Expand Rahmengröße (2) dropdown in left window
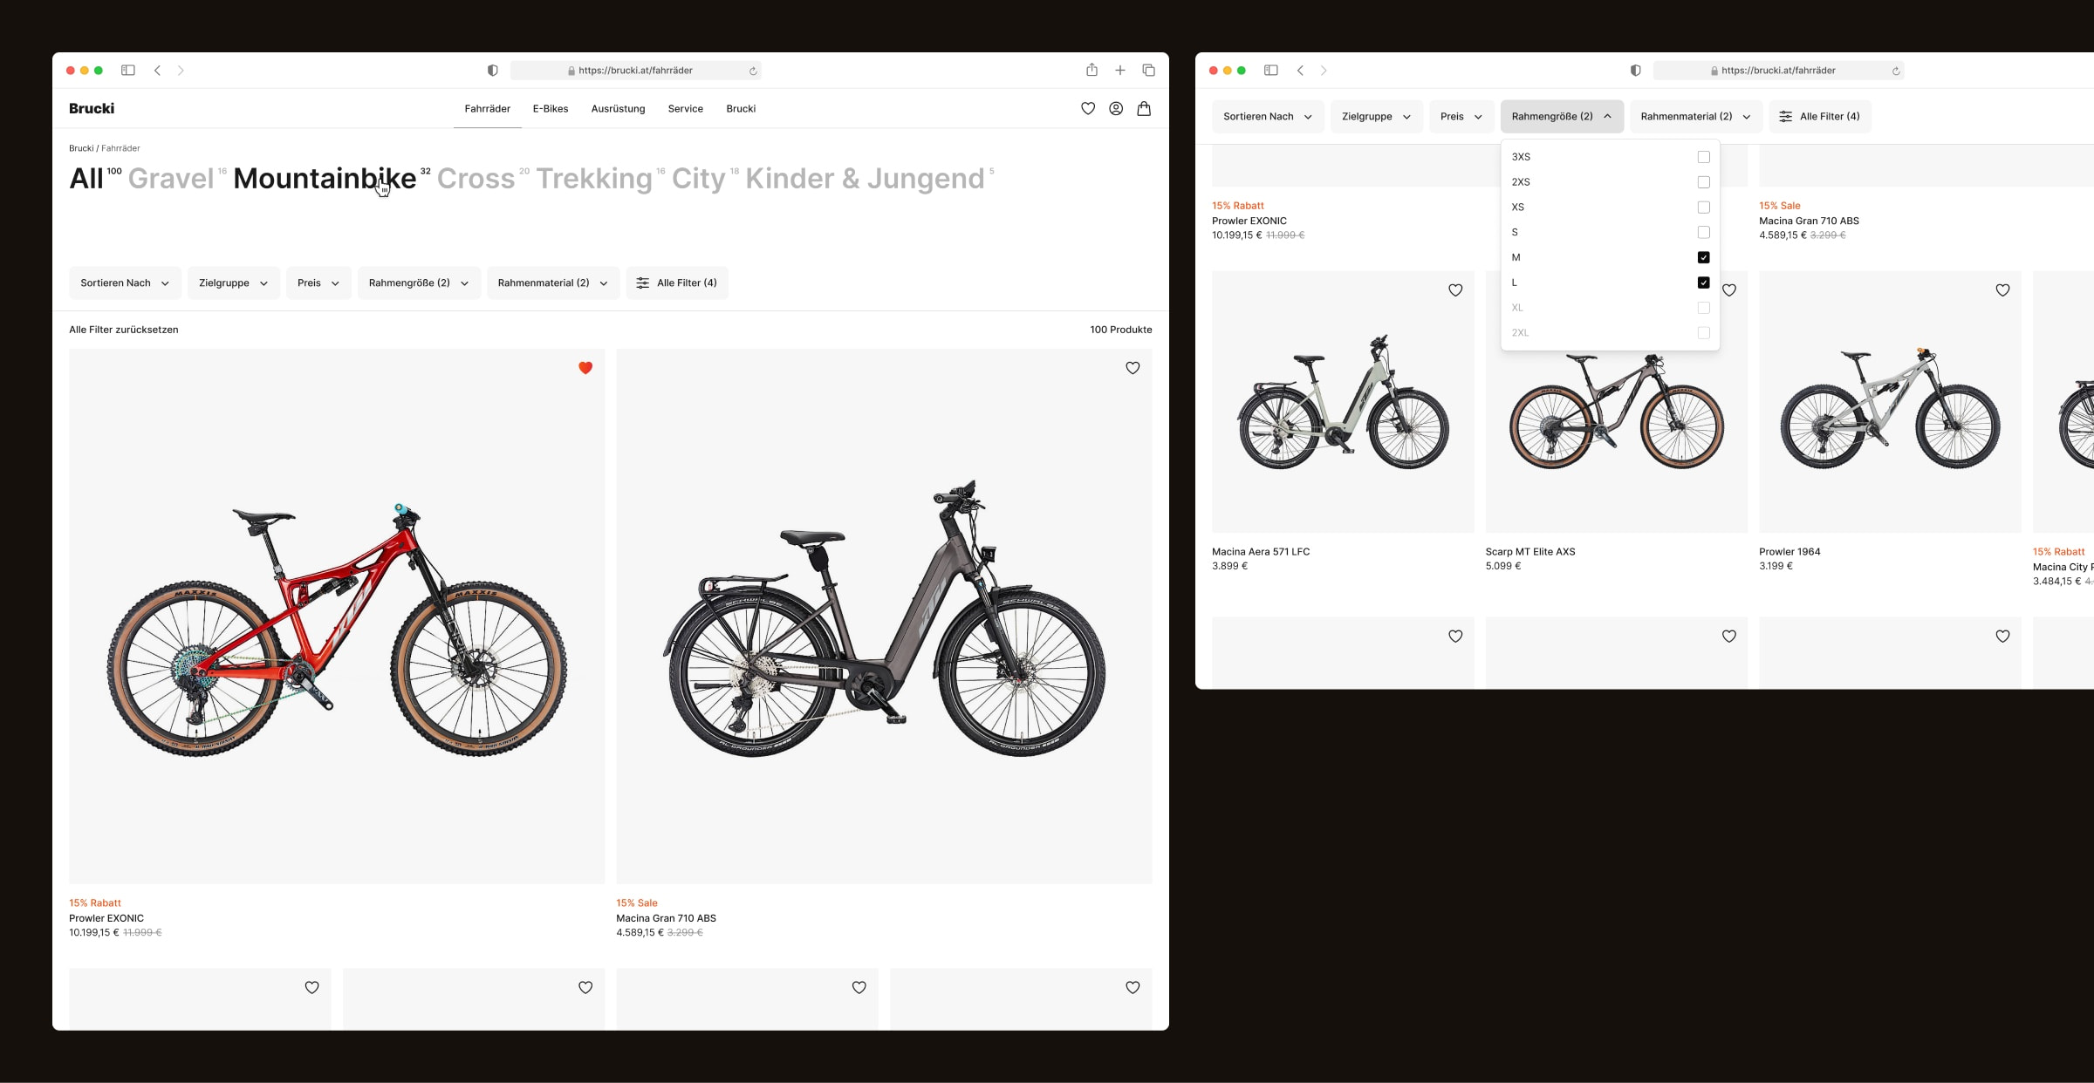The image size is (2094, 1083). point(419,283)
